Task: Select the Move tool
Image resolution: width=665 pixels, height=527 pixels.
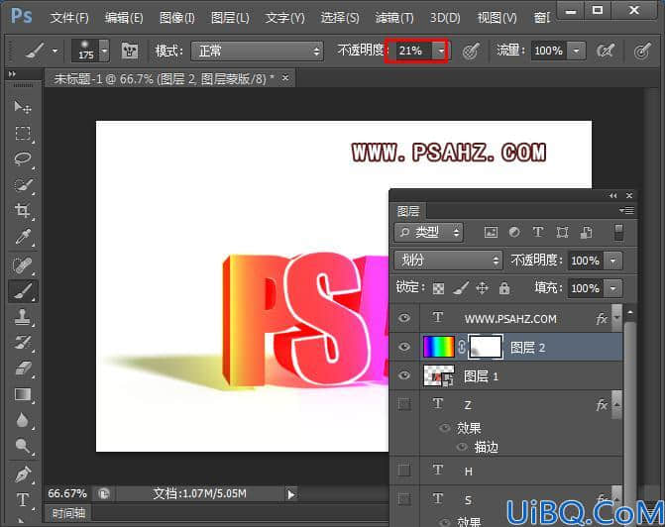Action: tap(23, 107)
